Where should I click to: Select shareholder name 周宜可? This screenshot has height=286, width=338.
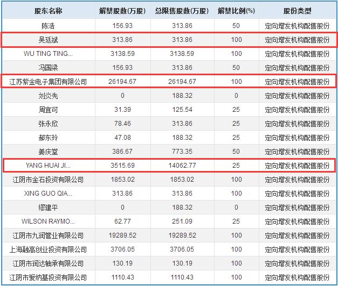[x=49, y=110]
